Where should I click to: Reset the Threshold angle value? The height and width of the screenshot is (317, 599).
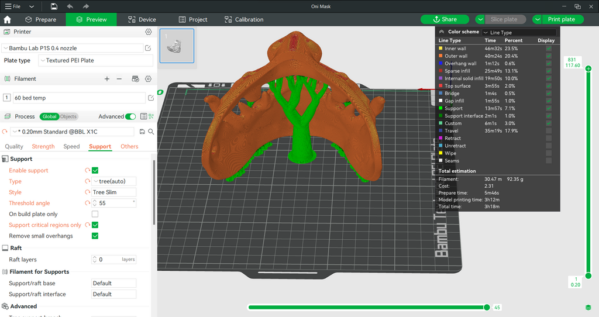[x=88, y=203]
